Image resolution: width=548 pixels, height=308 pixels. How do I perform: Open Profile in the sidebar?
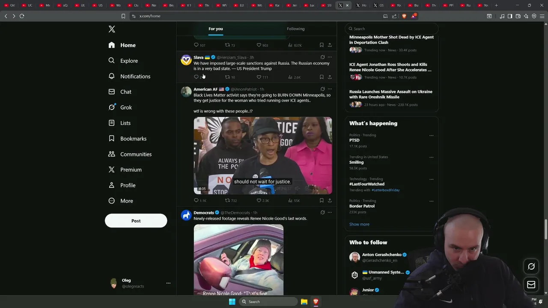click(122, 185)
